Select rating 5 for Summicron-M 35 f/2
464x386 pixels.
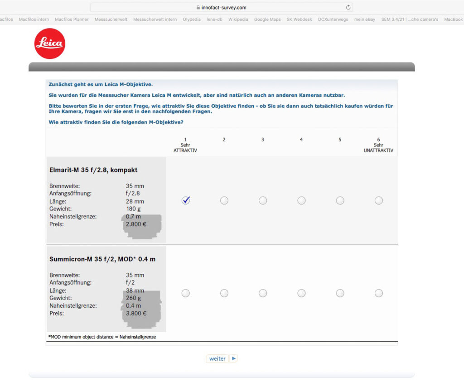tap(340, 293)
